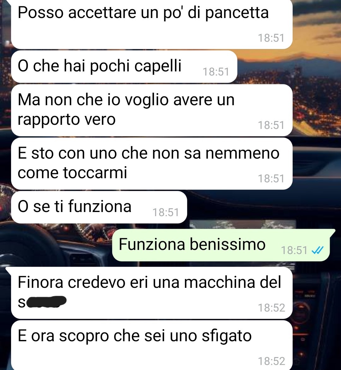Tap the 18:52 timestamp on 'Finora credevo' message
The width and height of the screenshot is (341, 370).
point(272,308)
